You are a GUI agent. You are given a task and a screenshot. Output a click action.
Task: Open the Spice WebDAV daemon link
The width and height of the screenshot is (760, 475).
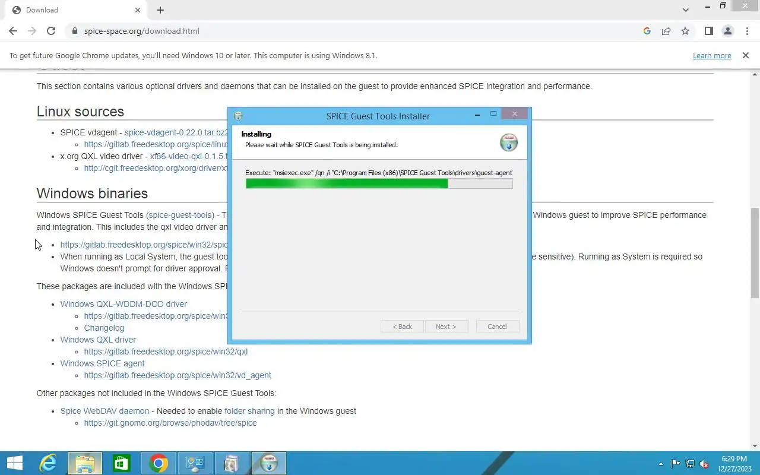pyautogui.click(x=104, y=411)
